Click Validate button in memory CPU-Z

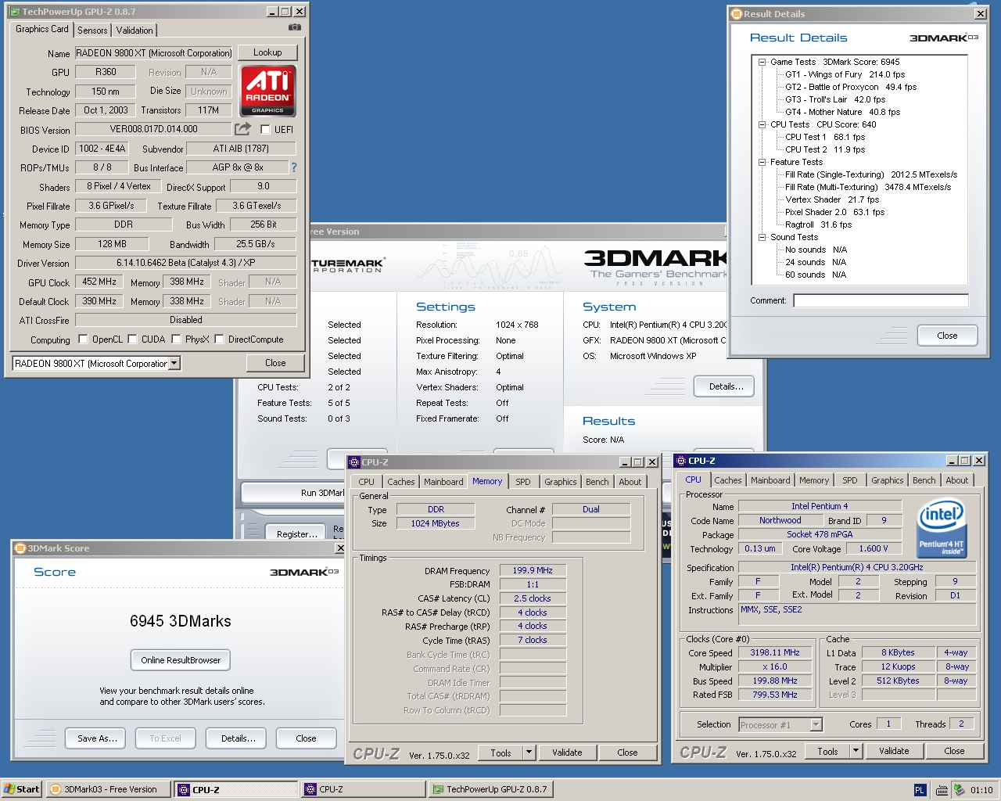click(567, 753)
